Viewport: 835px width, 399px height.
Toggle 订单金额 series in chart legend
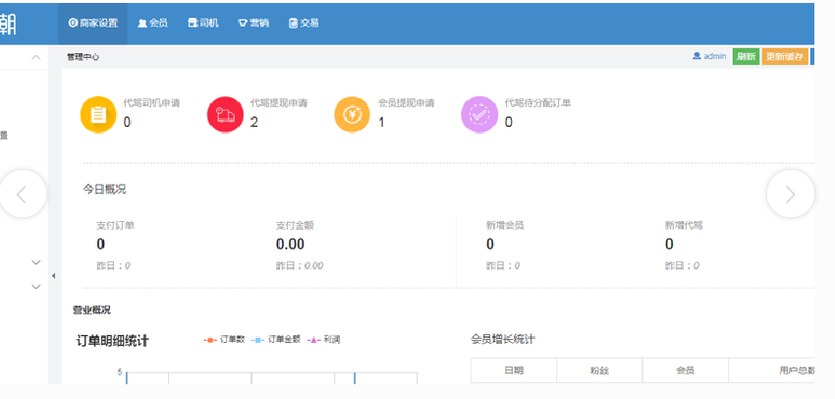(276, 340)
